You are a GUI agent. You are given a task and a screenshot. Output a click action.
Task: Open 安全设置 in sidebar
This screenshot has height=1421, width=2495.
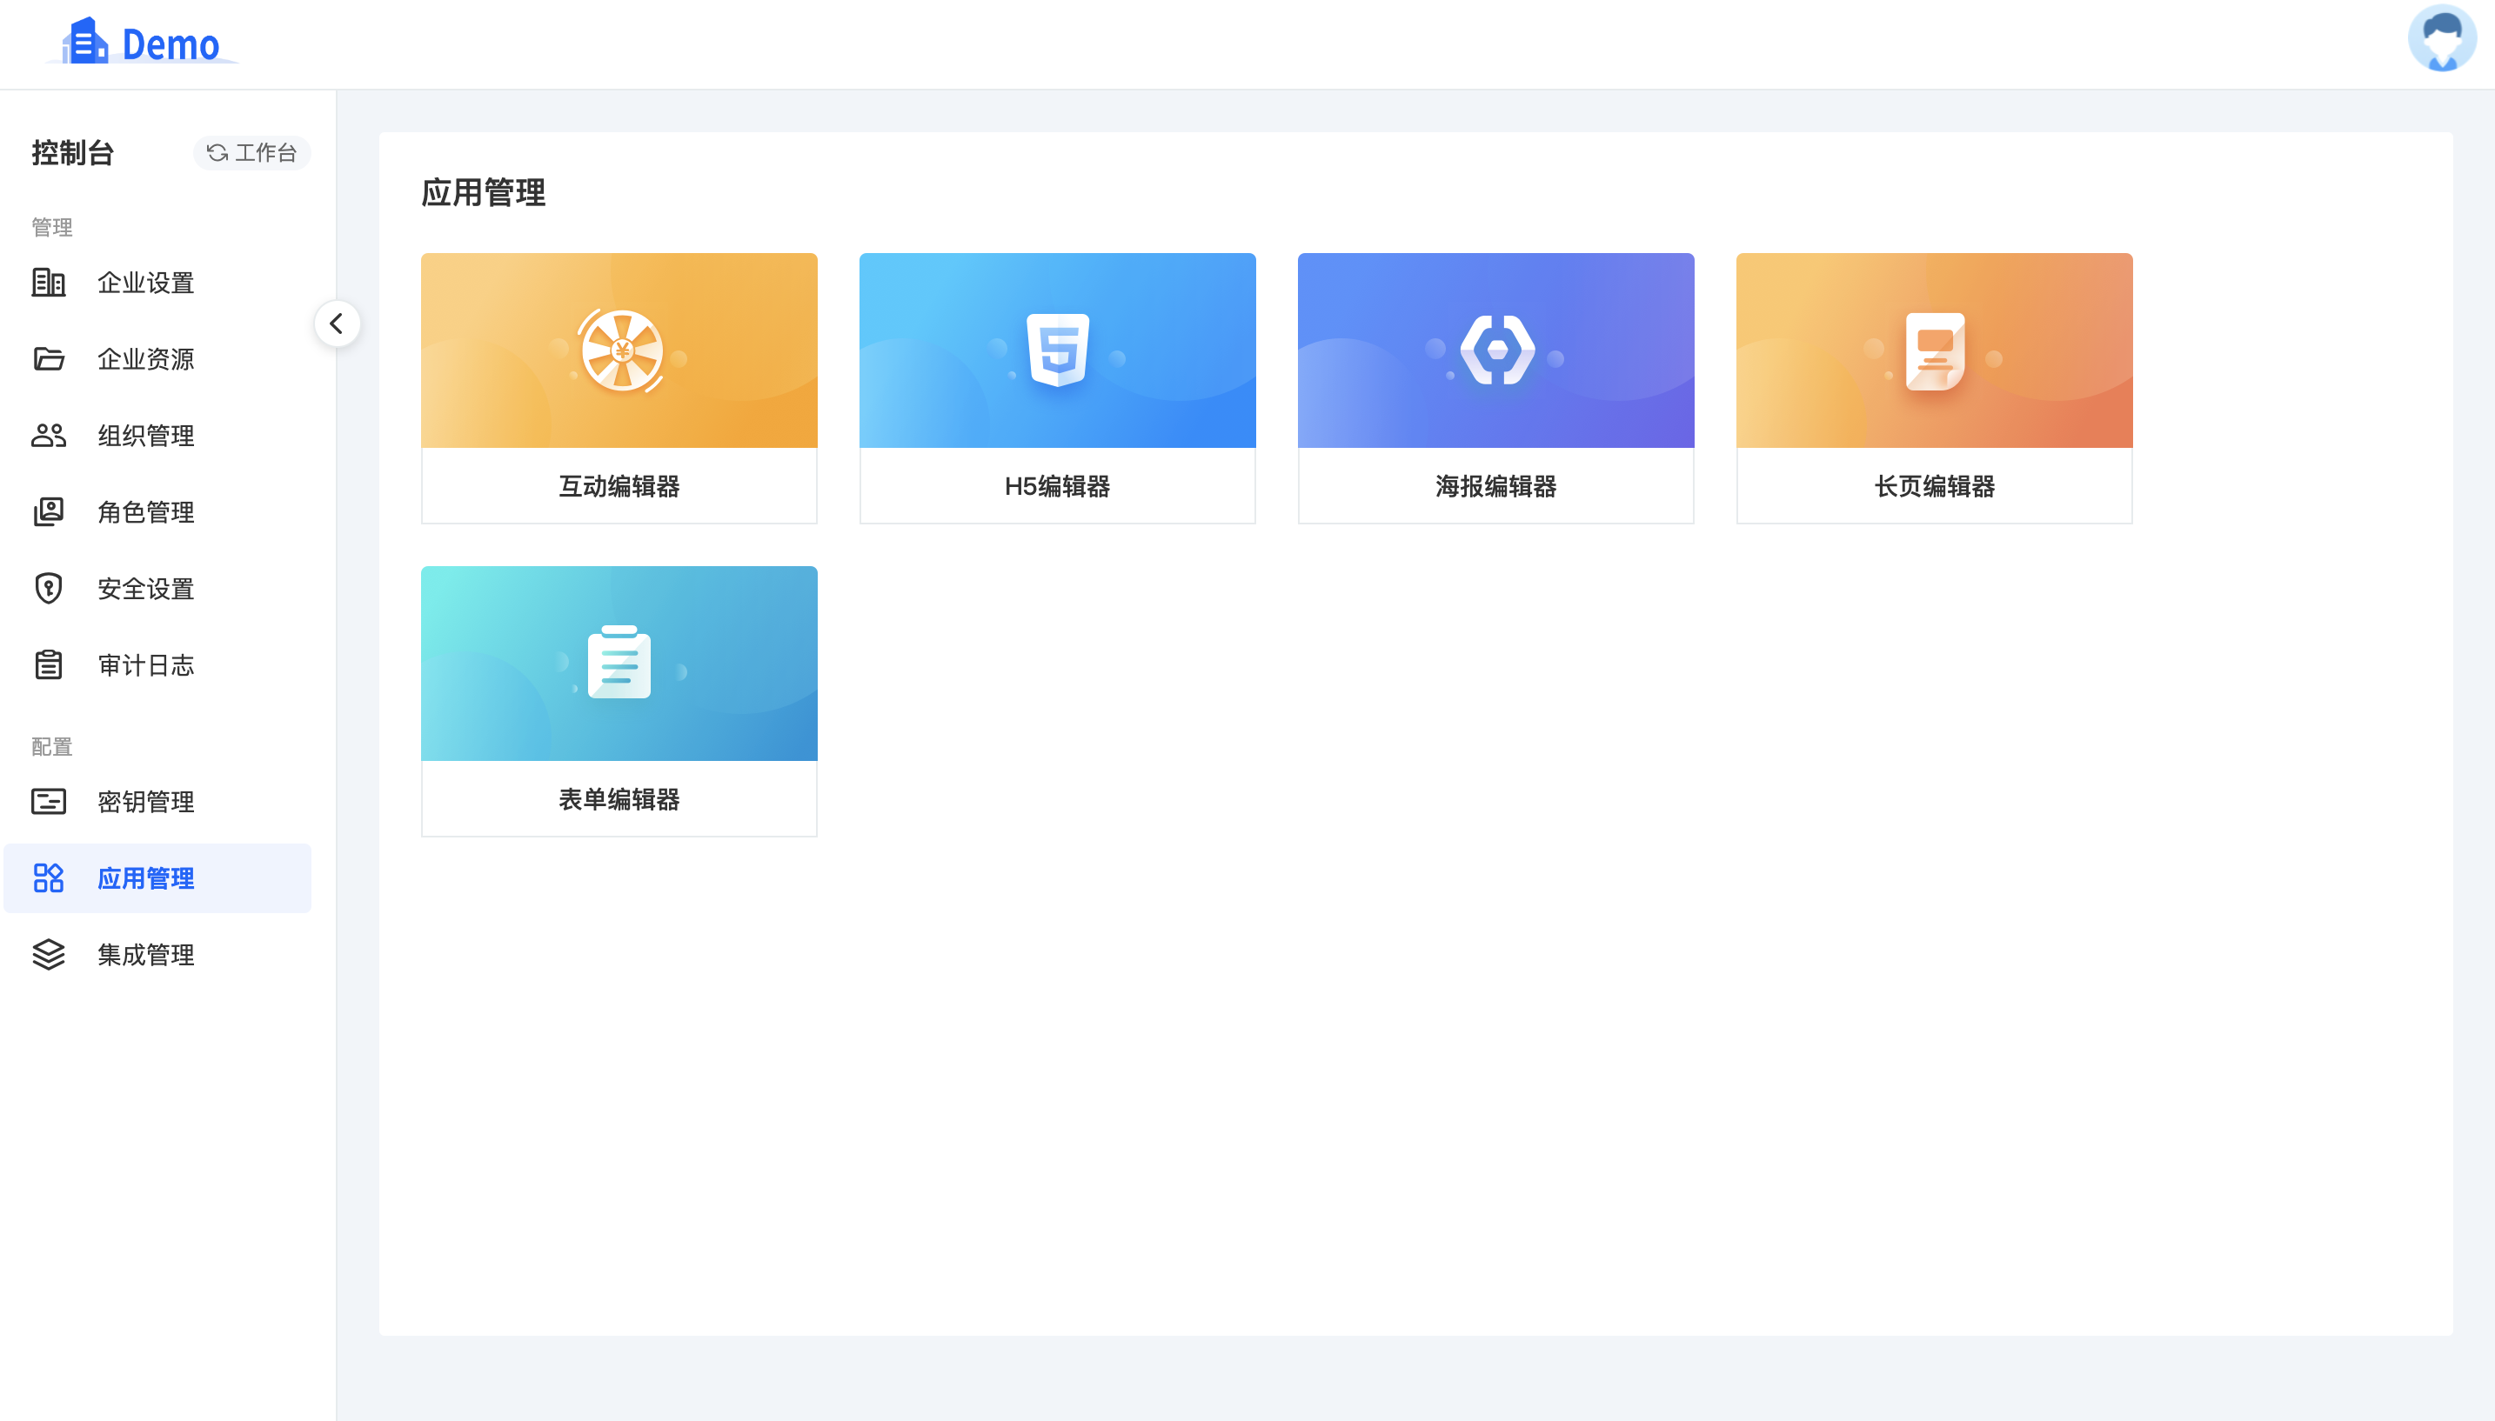click(x=157, y=589)
